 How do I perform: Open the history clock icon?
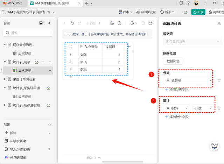point(119,23)
